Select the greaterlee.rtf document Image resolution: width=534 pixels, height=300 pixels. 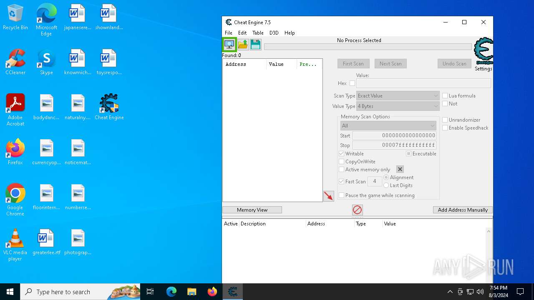46,242
